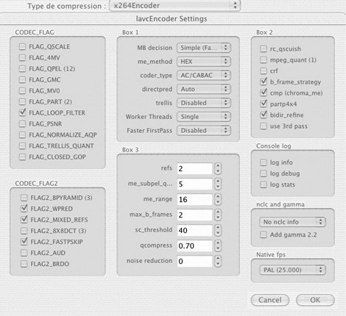Viewport: 346px width, 316px height.
Task: Enable the FLAG_QSCALE checkbox
Action: pos(22,46)
